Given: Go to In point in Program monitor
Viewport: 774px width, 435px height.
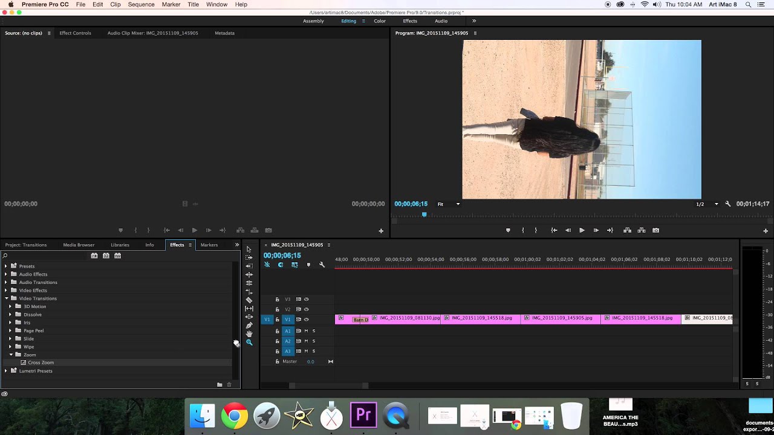Looking at the screenshot, I should 553,230.
